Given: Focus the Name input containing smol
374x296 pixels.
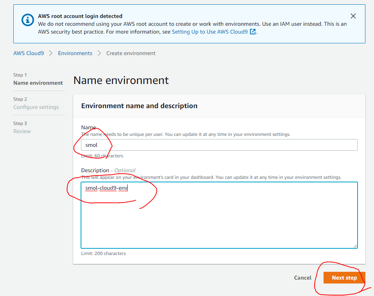Looking at the screenshot, I should [x=219, y=145].
